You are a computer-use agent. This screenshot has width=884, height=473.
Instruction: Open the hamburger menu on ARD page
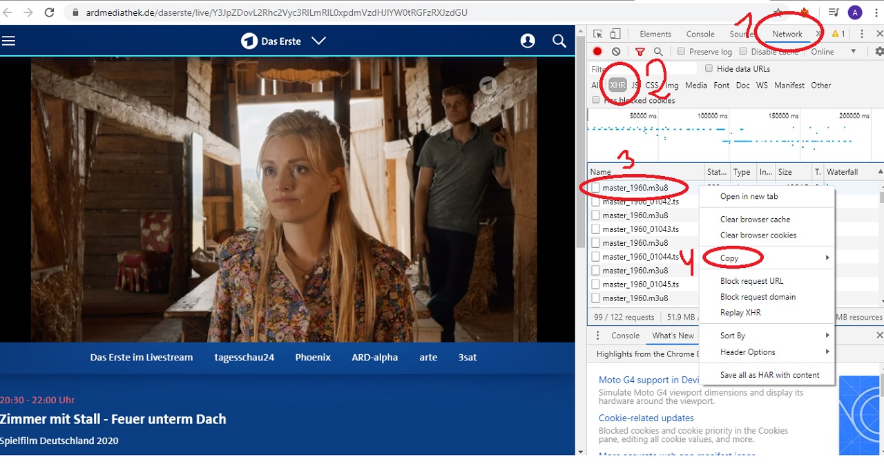point(8,41)
